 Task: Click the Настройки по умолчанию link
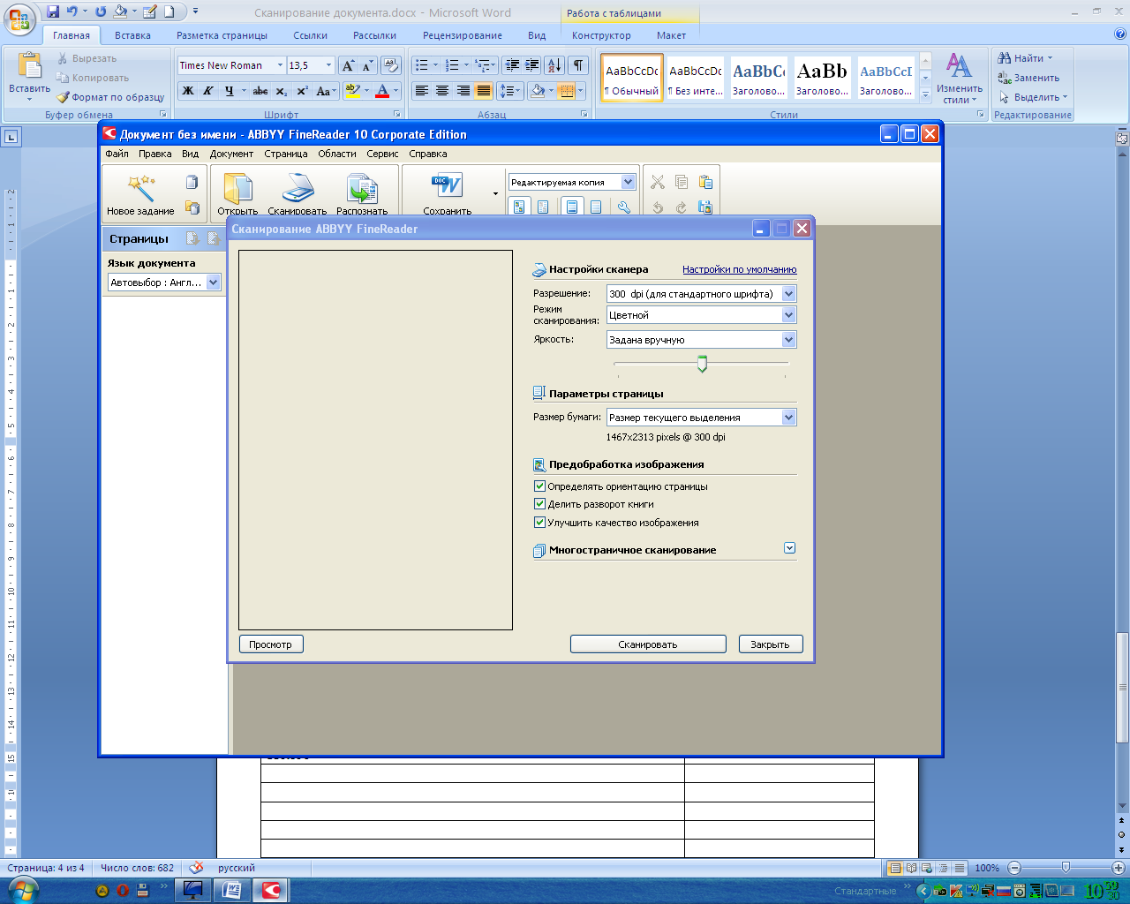(740, 269)
